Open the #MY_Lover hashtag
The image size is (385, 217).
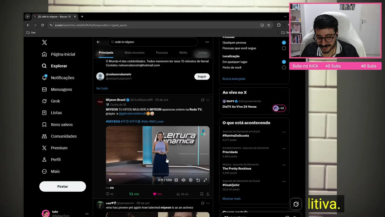point(156,121)
